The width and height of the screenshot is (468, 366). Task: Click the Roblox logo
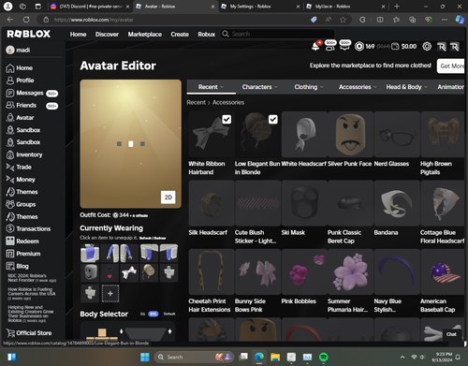29,34
